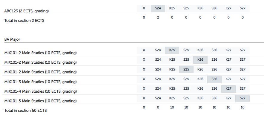Select K25 for MIX101-4 Main Studies
Screen dimensions: 264x121
pyautogui.click(x=172, y=89)
